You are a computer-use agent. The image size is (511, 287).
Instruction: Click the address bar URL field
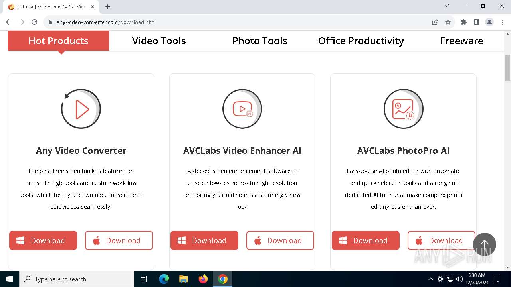[240, 22]
